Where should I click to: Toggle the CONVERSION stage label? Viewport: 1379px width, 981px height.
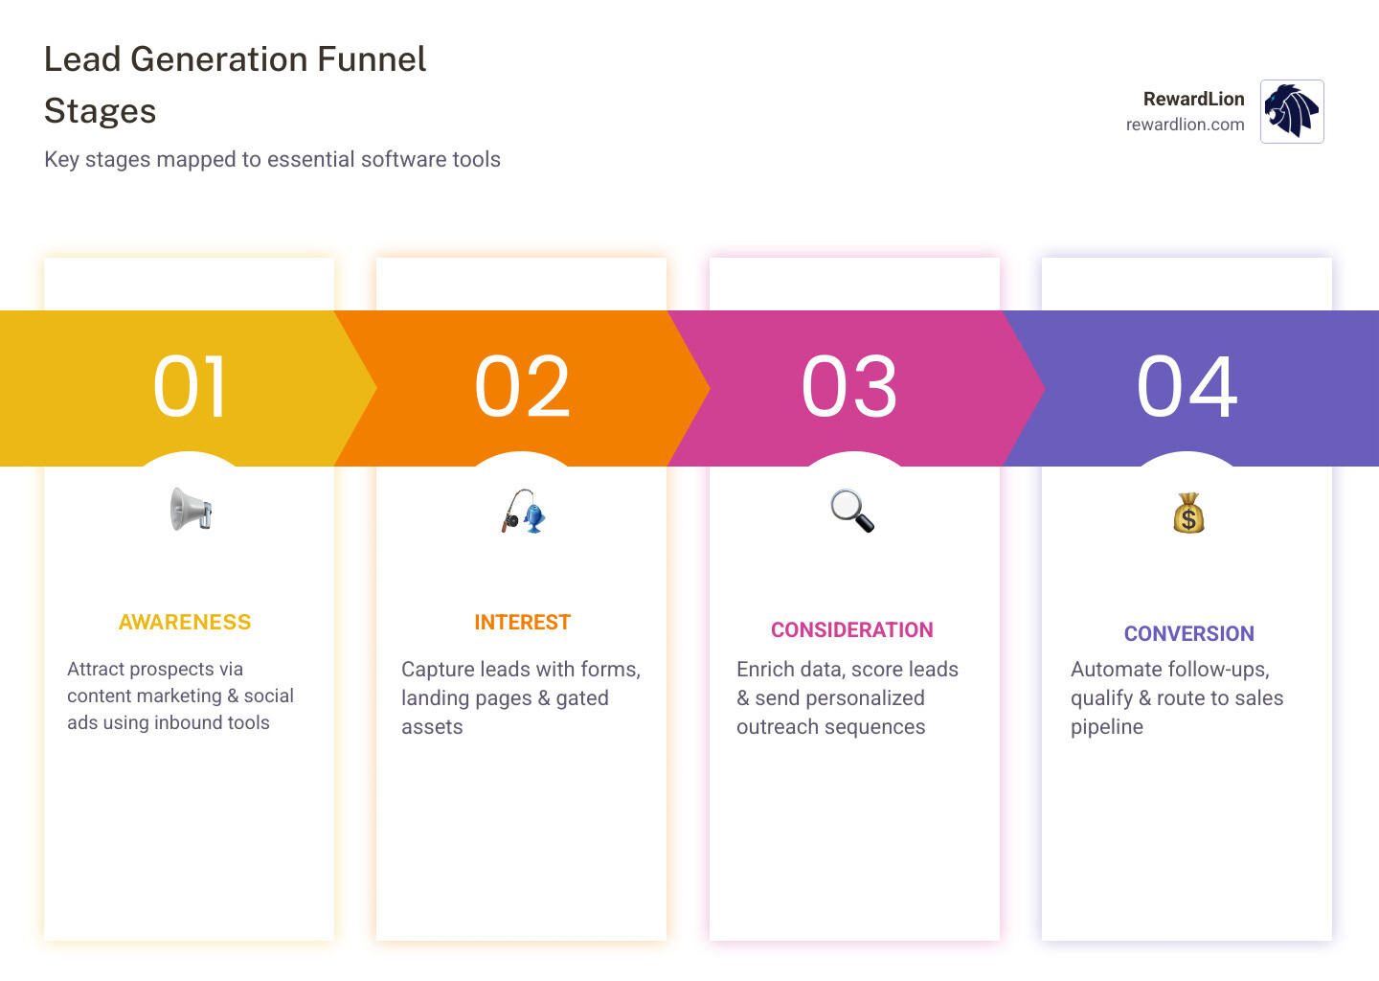pyautogui.click(x=1187, y=632)
